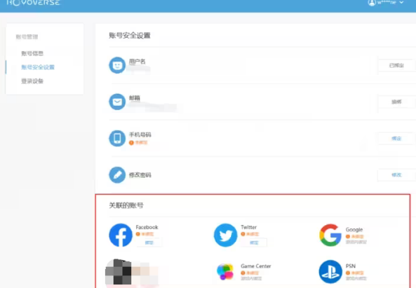Click the 绑定 button under Twitter

[x=254, y=242]
